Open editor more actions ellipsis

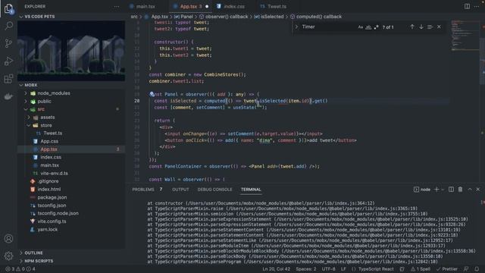point(477,7)
